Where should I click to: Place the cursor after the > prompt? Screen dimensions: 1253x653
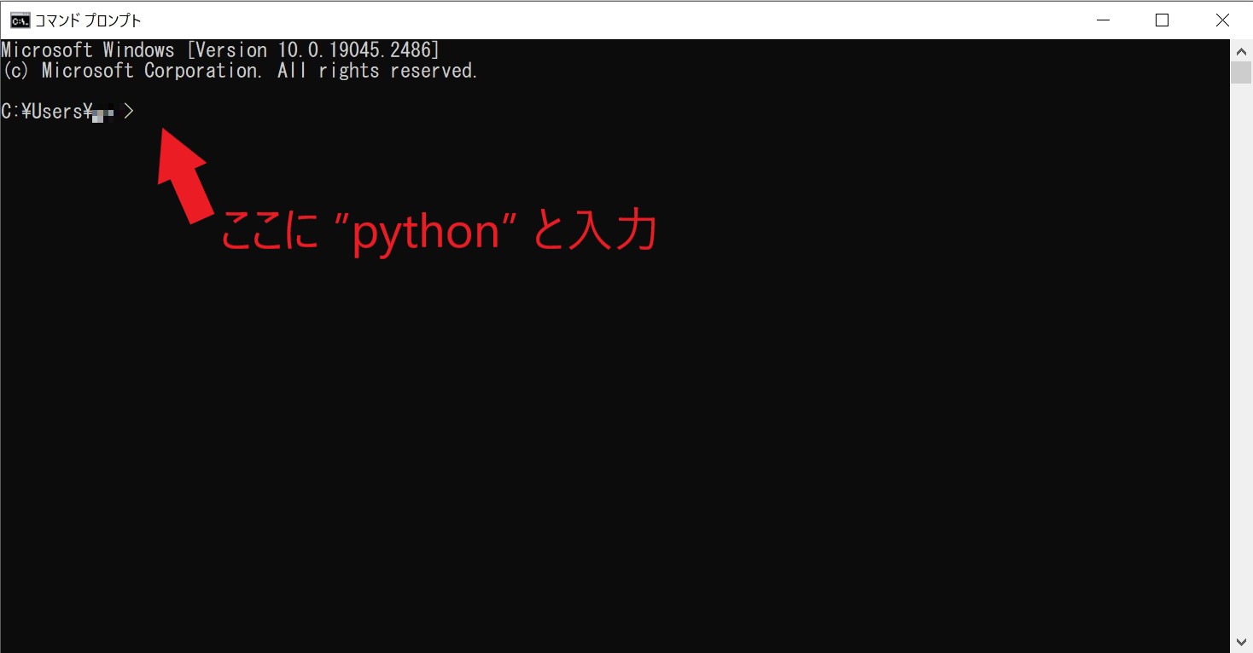point(147,111)
